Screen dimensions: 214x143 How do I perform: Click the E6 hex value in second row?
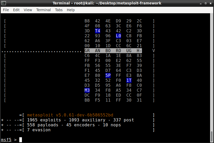[x=129, y=26]
